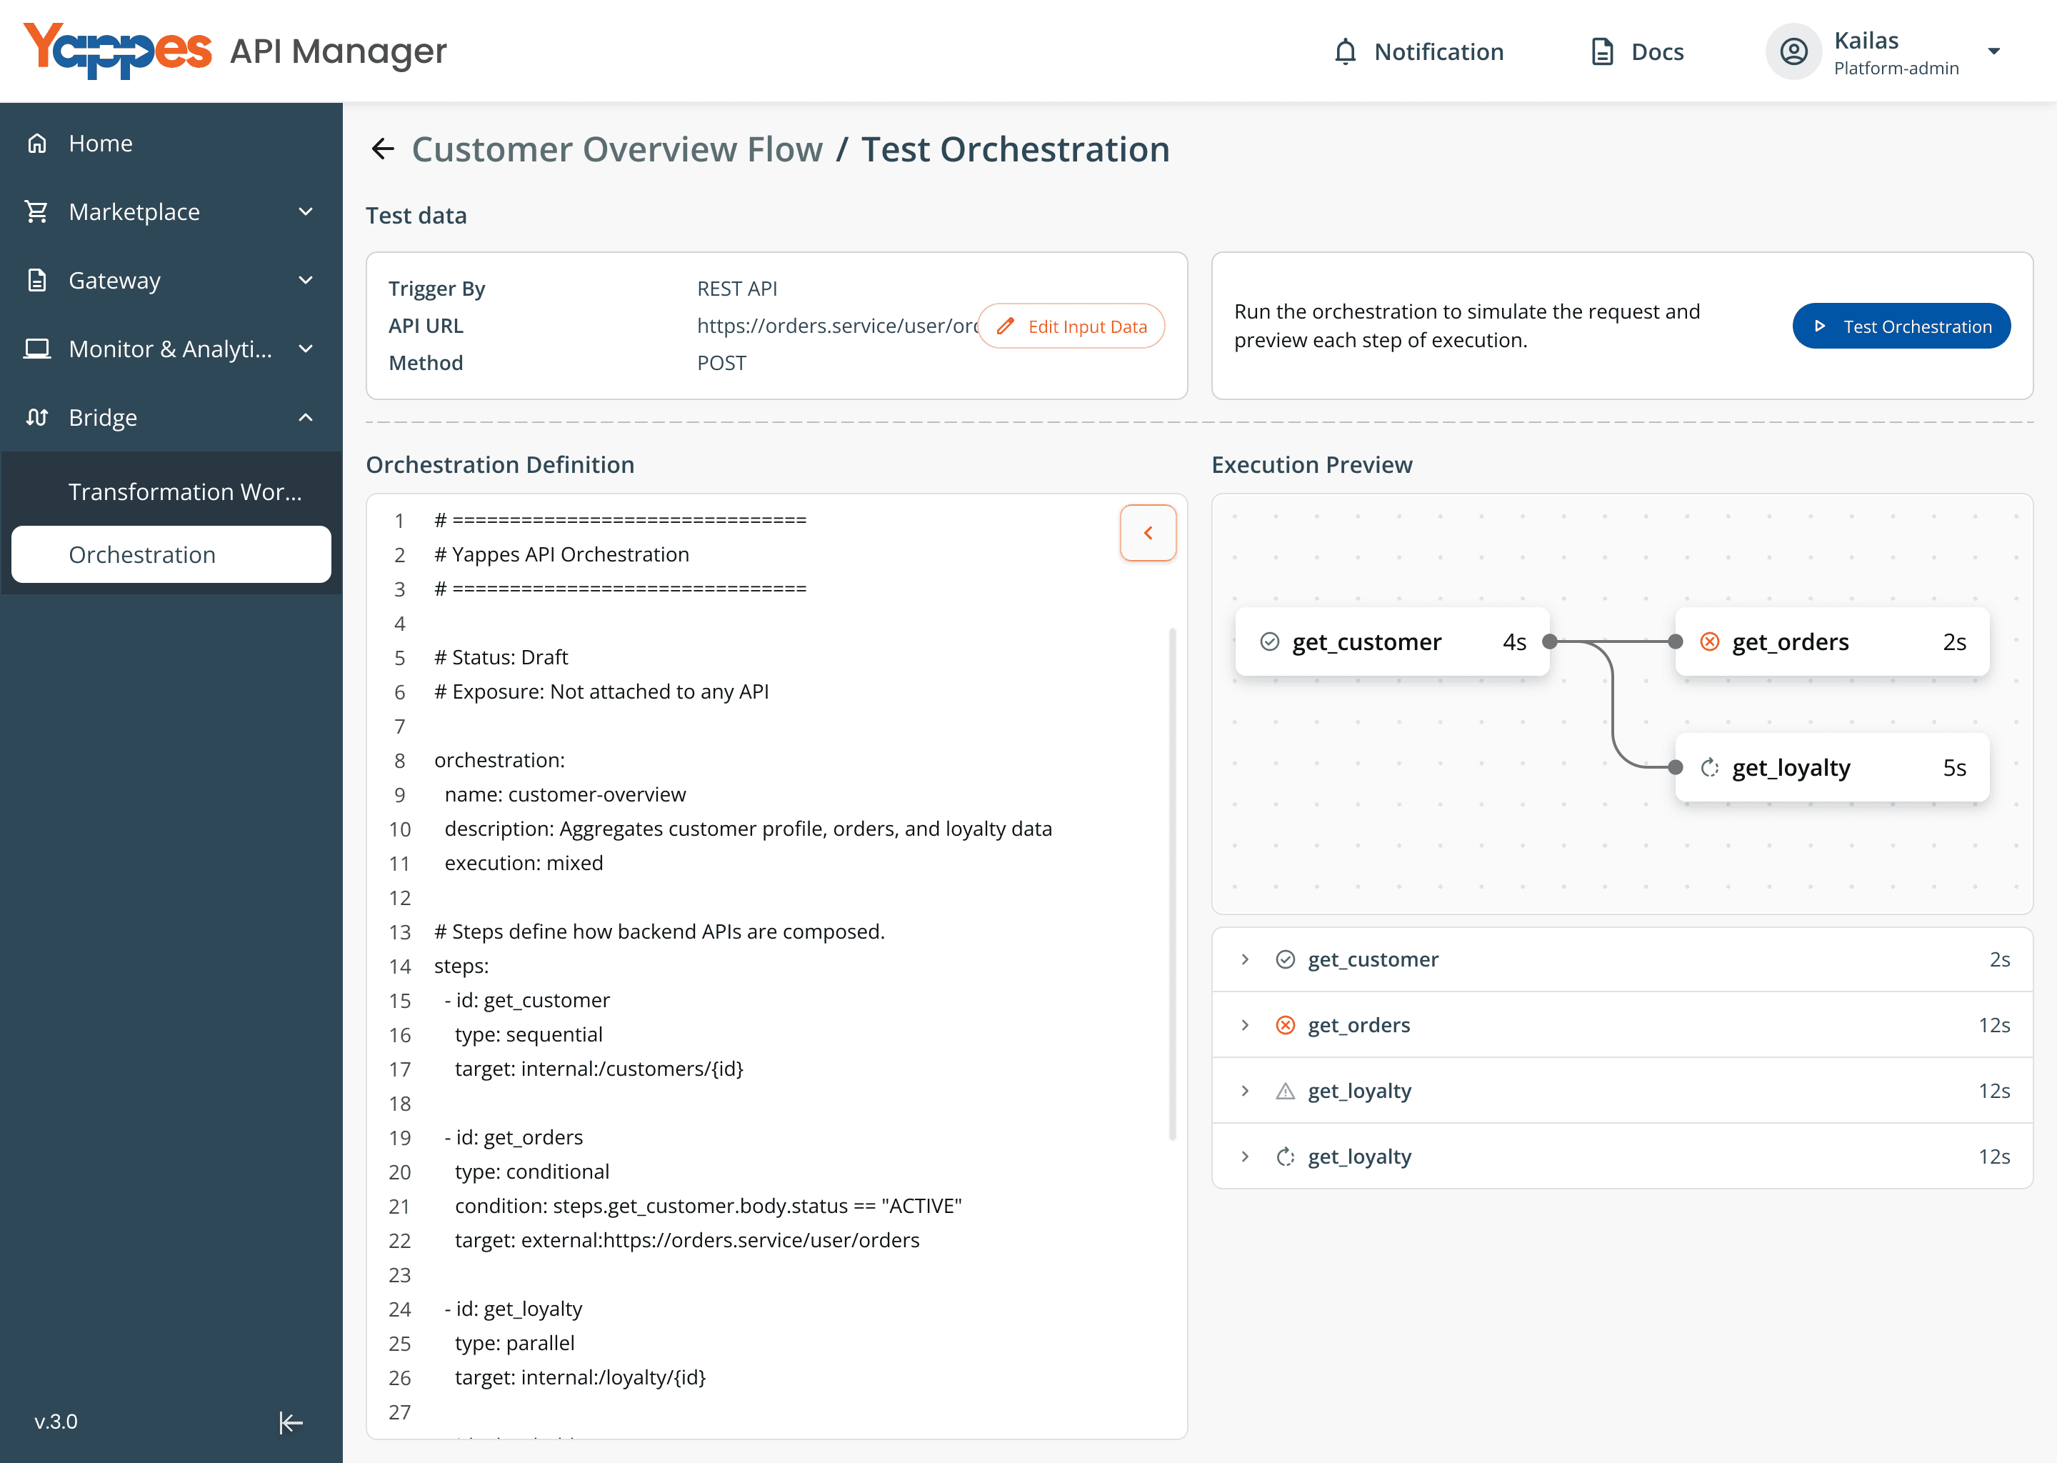2057x1463 pixels.
Task: Click the warning triangle icon in get_loyalty row
Action: [1285, 1091]
